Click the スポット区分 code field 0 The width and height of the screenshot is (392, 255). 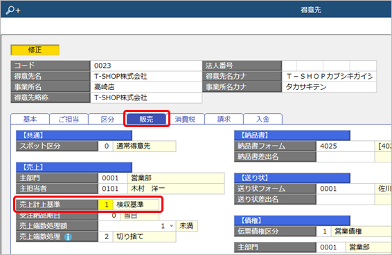pyautogui.click(x=105, y=147)
